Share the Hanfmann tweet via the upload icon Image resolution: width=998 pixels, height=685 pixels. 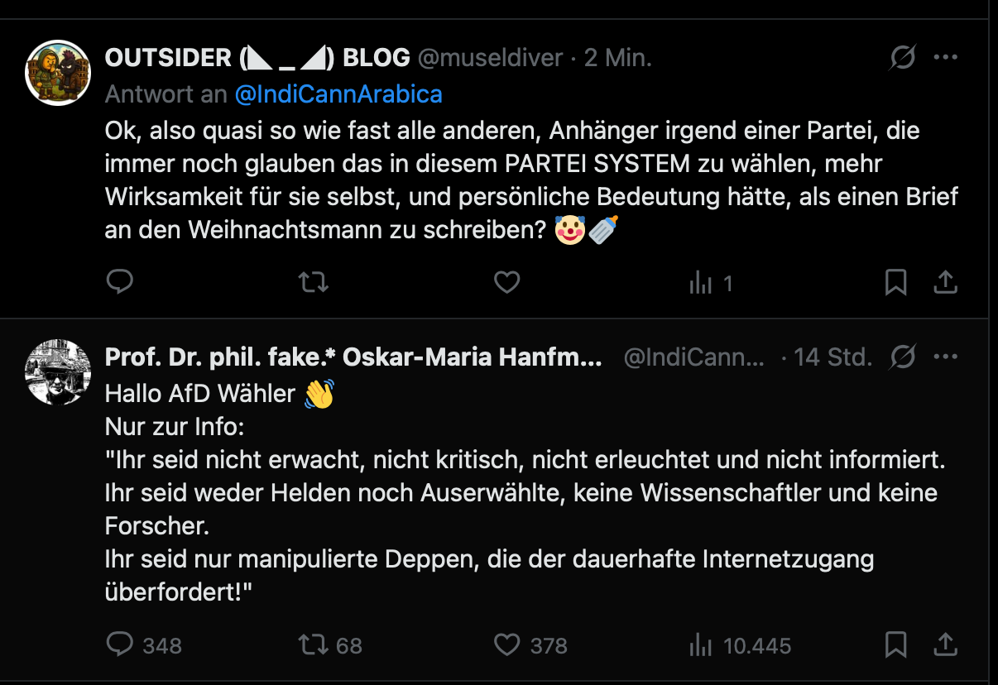pyautogui.click(x=947, y=645)
